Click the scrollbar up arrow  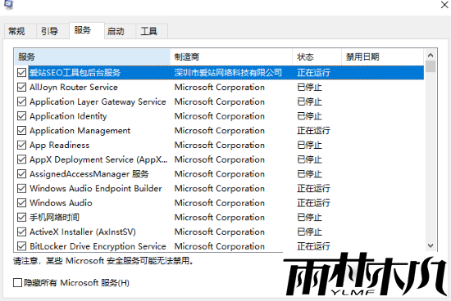point(430,55)
